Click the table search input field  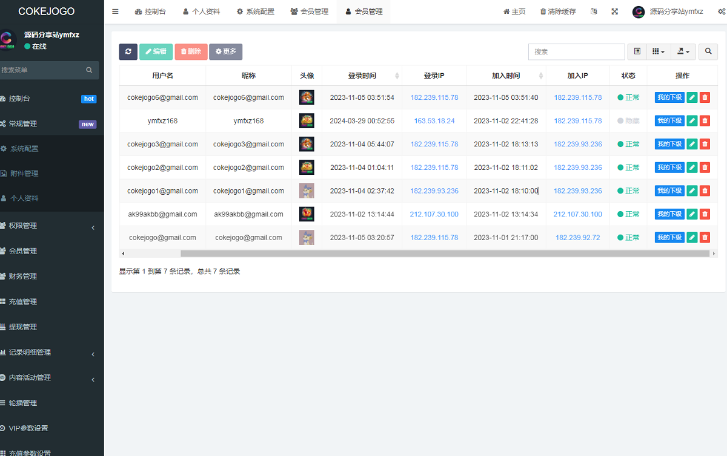pos(576,52)
